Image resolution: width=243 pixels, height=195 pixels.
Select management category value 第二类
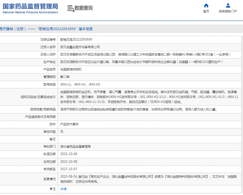[65, 77]
